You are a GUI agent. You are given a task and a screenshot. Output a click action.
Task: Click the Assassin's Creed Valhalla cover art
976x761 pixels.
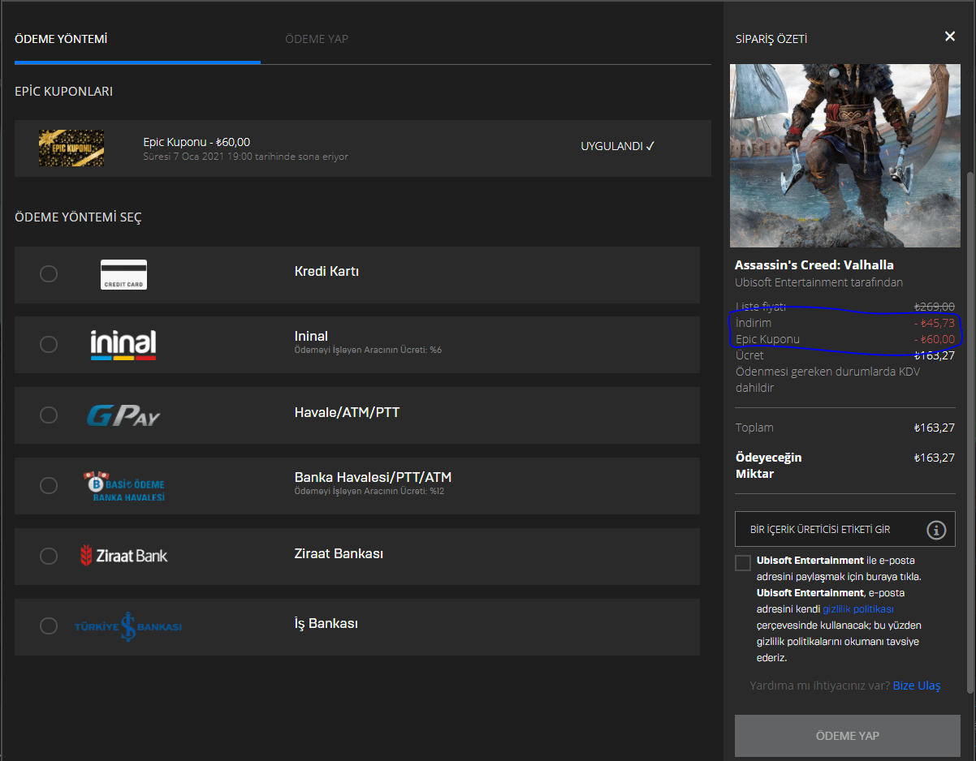pos(846,156)
